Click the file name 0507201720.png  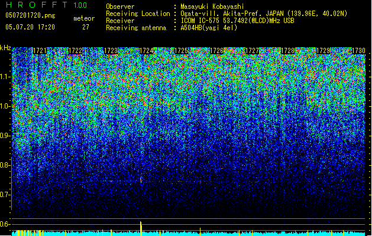(30, 15)
